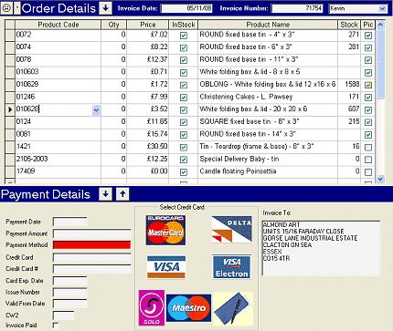Choose the Delta card icon

pos(232,230)
